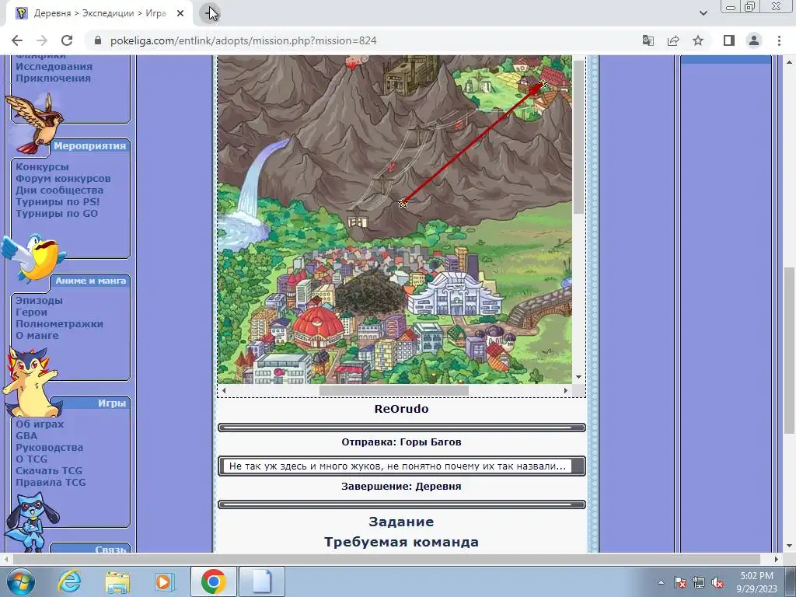796x597 pixels.
Task: Open Руководства link
Action: (x=49, y=447)
